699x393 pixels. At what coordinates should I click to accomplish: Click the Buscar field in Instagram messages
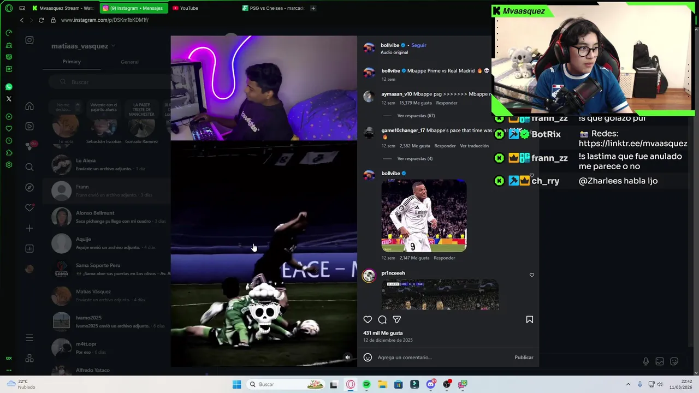(x=109, y=82)
